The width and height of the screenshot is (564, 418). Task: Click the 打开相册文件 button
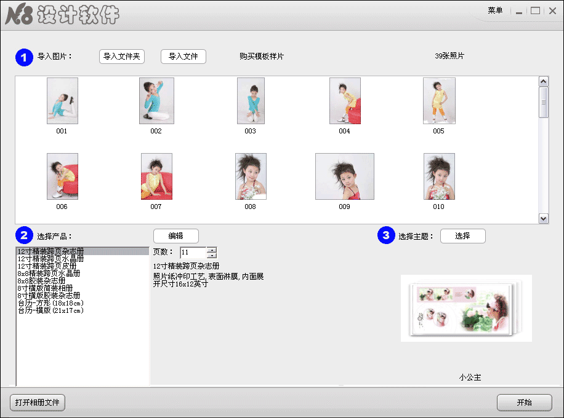click(x=37, y=403)
